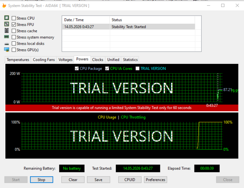
Task: Open the Preferences dialog
Action: tap(156, 180)
